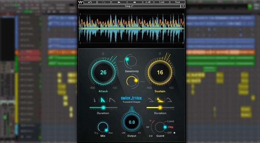
Task: Select the widest rounded attack shape
Action: click(x=112, y=100)
